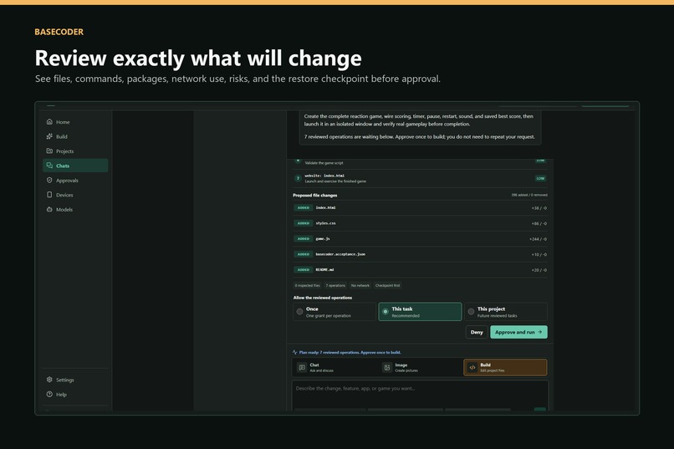Click the Build sparkle icon in the sidebar
Screen dimensions: 674x449
click(49, 136)
